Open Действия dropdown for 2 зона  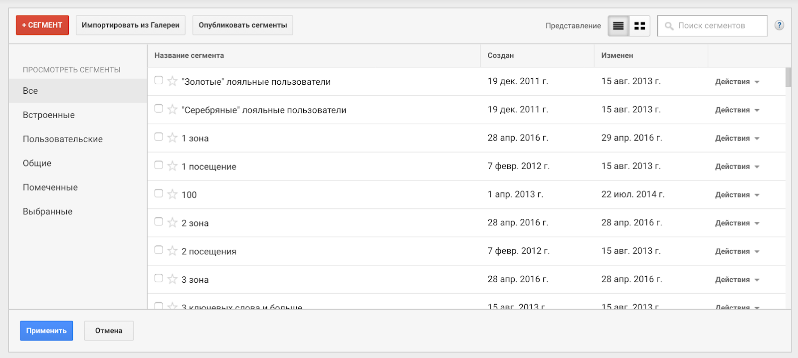click(737, 223)
